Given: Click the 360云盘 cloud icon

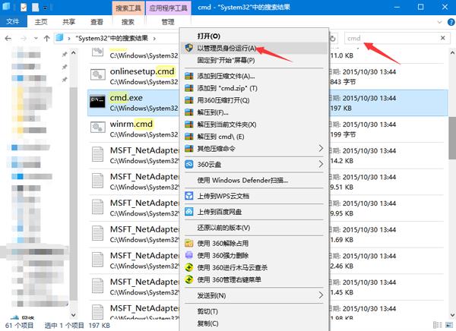Looking at the screenshot, I should (189, 164).
